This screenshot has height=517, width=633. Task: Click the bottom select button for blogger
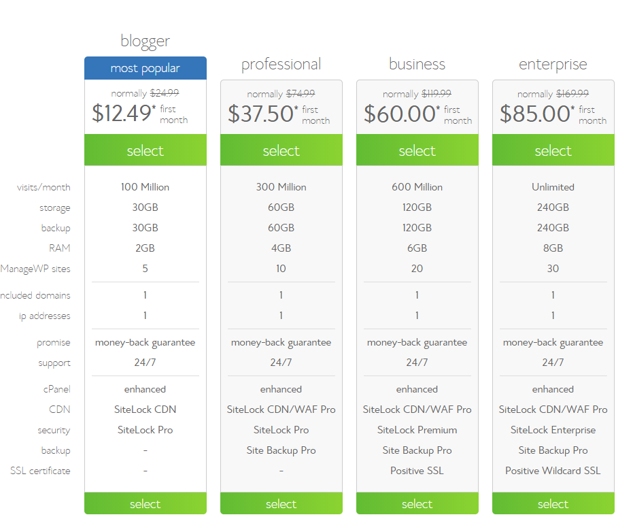pyautogui.click(x=145, y=503)
